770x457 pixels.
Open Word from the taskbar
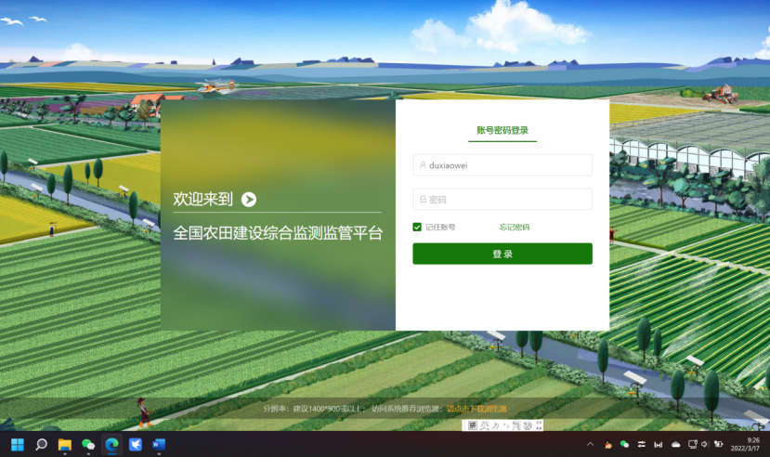point(159,444)
